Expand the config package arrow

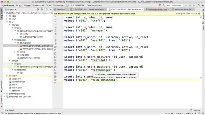pyautogui.click(x=18, y=34)
